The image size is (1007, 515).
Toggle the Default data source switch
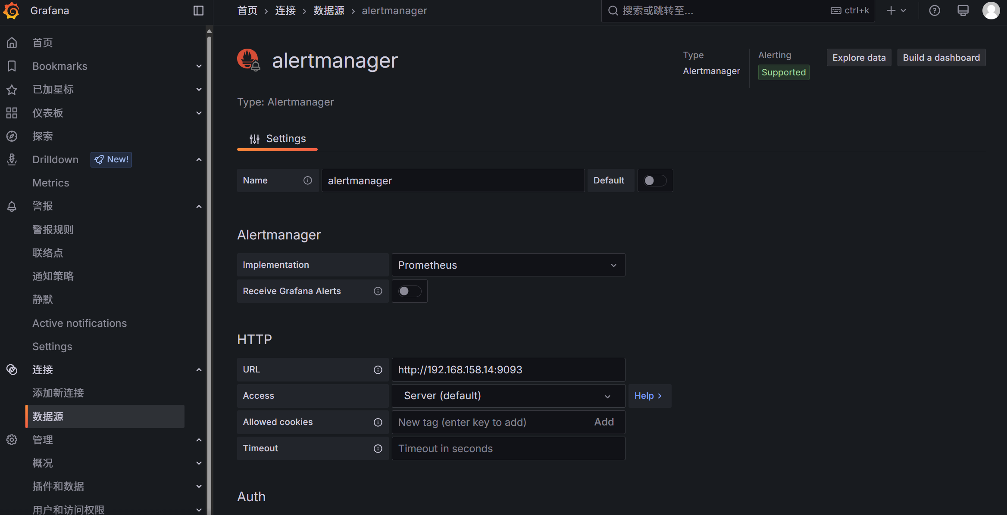coord(655,180)
